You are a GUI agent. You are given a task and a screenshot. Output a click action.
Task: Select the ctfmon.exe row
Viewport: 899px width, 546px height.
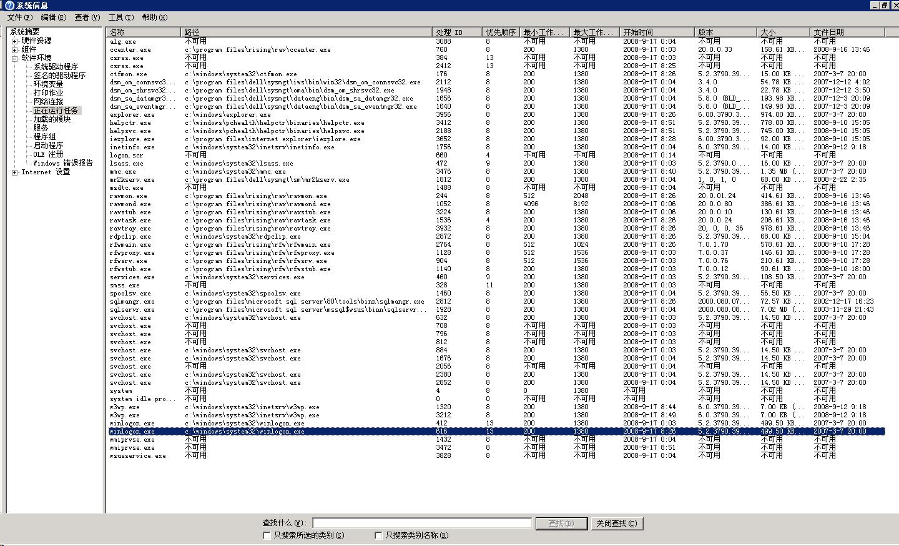(x=496, y=74)
